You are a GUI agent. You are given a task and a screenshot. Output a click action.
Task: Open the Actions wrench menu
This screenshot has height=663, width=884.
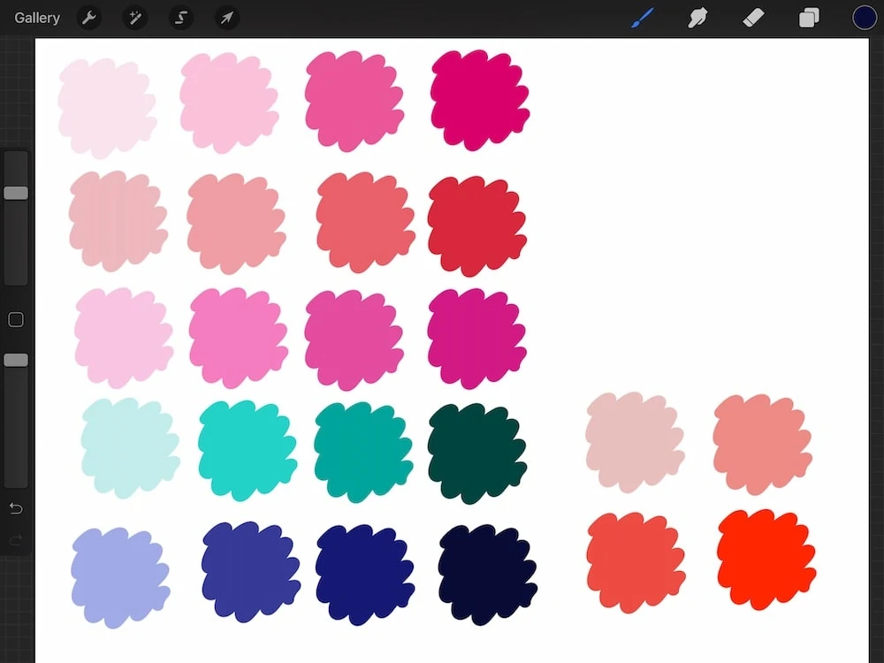coord(89,18)
